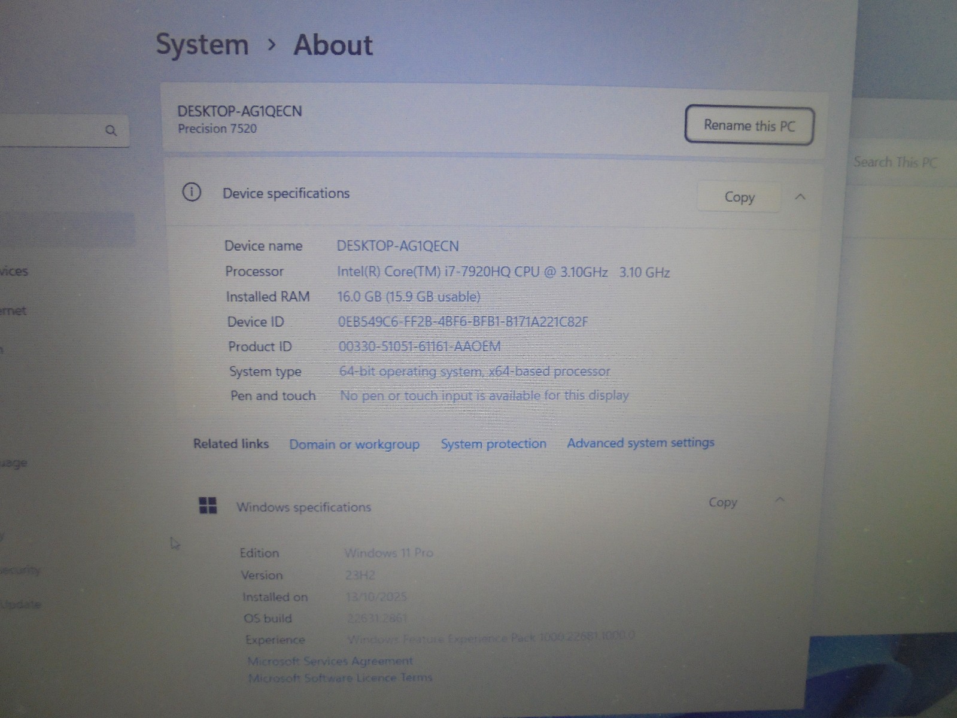
Task: Open Advanced system settings link
Action: [x=641, y=443]
